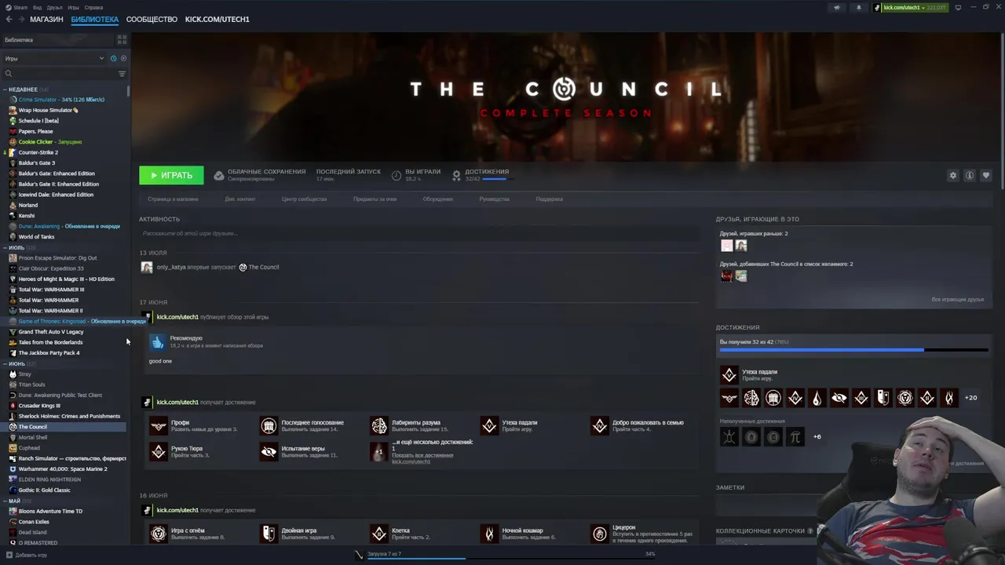Screen dimensions: 1005x565
Task: Click the Испытание веры achievement icon
Action: pos(269,451)
